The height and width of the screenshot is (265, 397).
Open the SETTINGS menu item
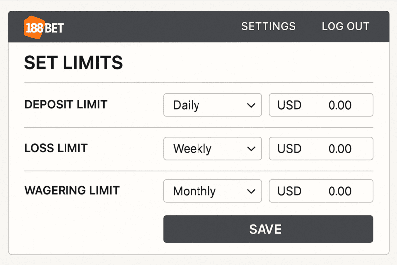click(268, 26)
